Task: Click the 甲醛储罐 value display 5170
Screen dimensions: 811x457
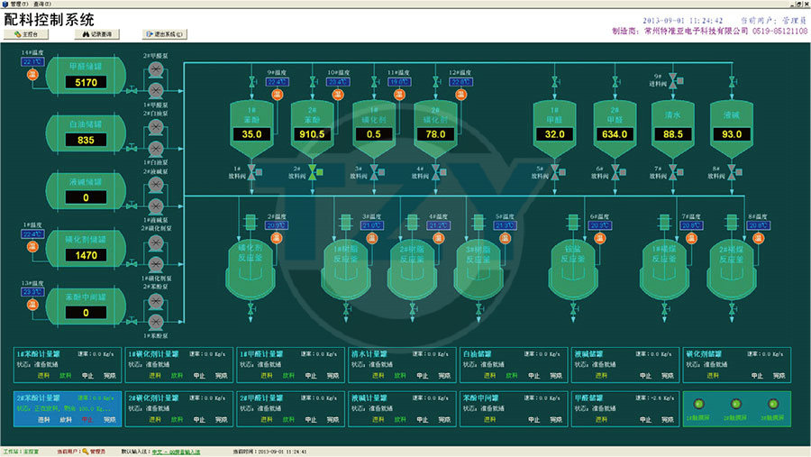Action: (x=87, y=83)
